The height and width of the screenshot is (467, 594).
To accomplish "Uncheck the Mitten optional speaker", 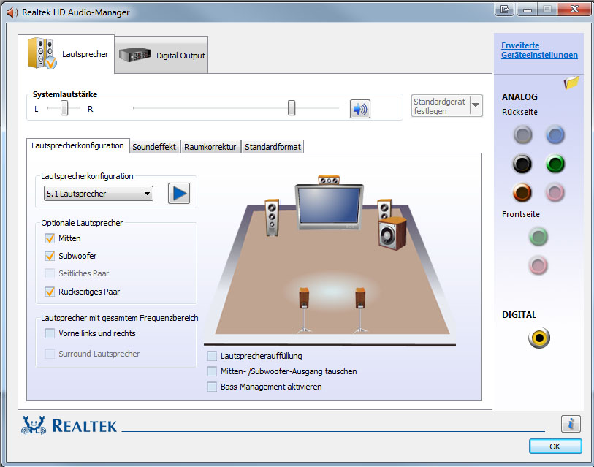I will 50,238.
